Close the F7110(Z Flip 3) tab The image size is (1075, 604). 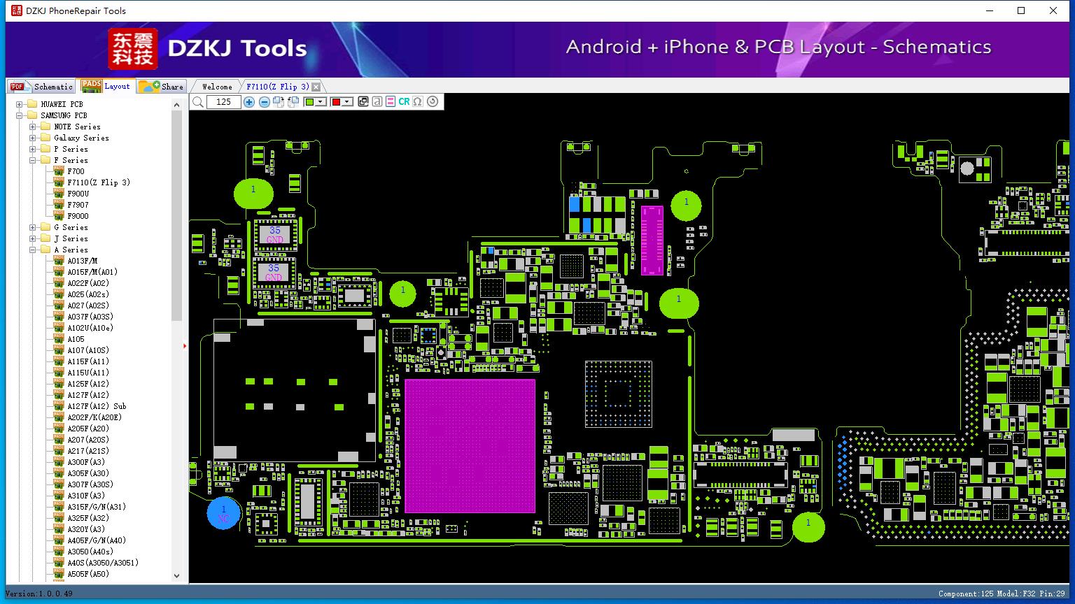pyautogui.click(x=316, y=87)
